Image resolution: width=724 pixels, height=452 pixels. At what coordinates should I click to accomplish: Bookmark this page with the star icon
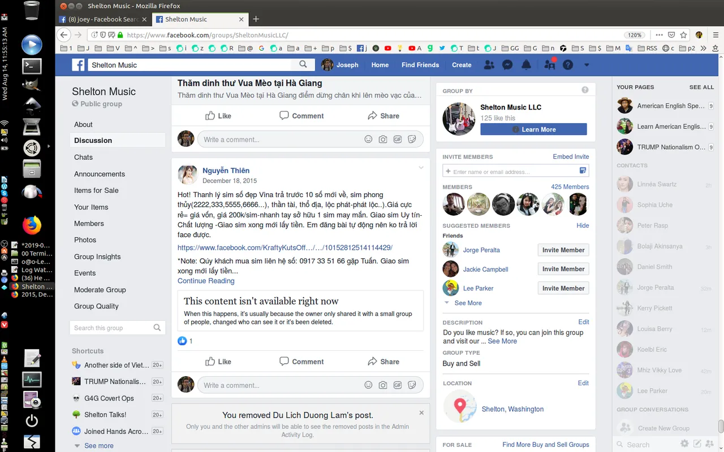pos(684,35)
